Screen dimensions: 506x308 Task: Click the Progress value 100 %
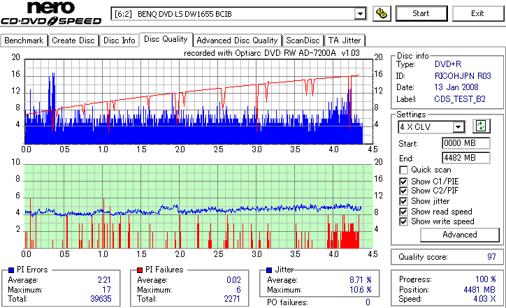coord(486,279)
